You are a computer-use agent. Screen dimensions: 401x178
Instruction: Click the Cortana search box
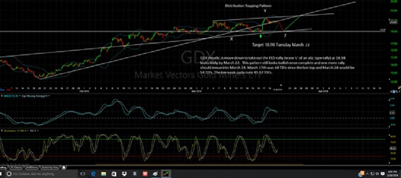coord(42,174)
